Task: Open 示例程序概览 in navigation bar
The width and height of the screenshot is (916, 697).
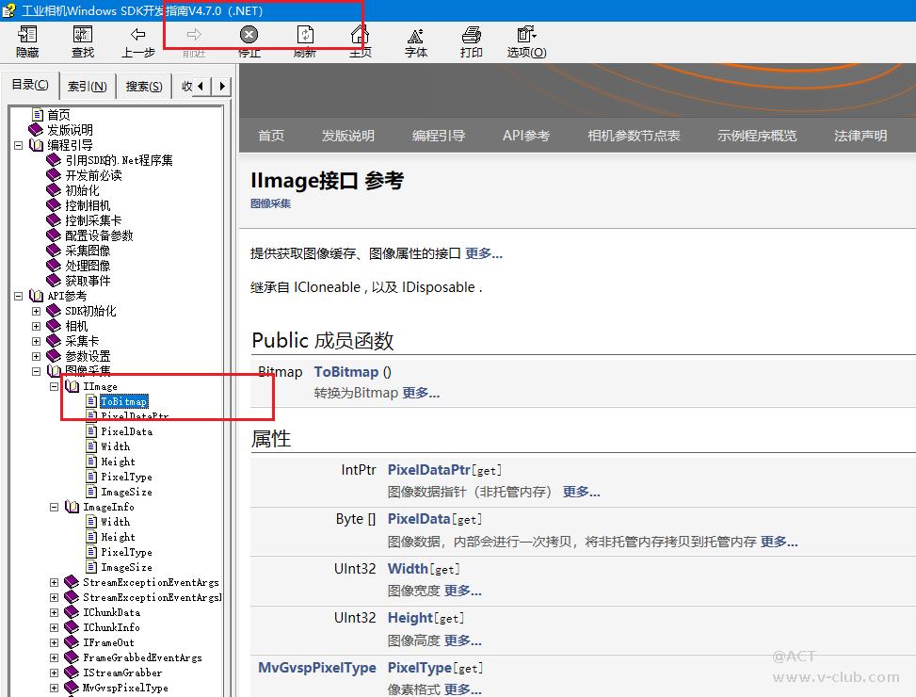Action: pos(757,136)
